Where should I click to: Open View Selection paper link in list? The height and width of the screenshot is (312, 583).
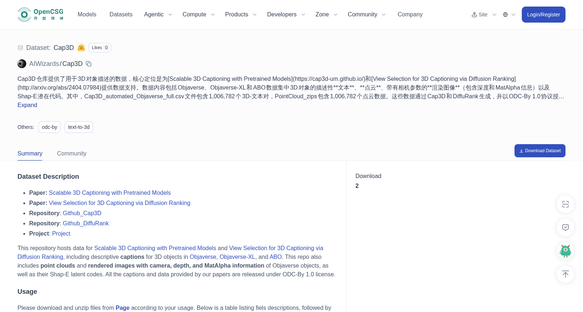(x=120, y=203)
